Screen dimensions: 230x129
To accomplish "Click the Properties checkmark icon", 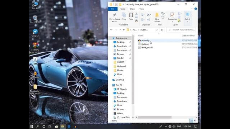I will 172,15.
